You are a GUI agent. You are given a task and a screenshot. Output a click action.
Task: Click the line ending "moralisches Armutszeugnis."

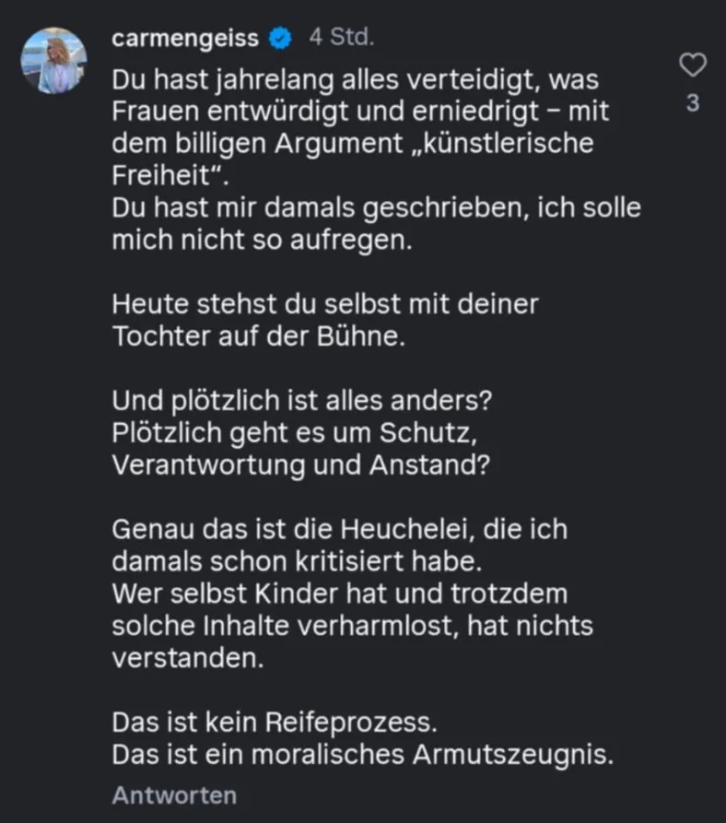pyautogui.click(x=362, y=754)
